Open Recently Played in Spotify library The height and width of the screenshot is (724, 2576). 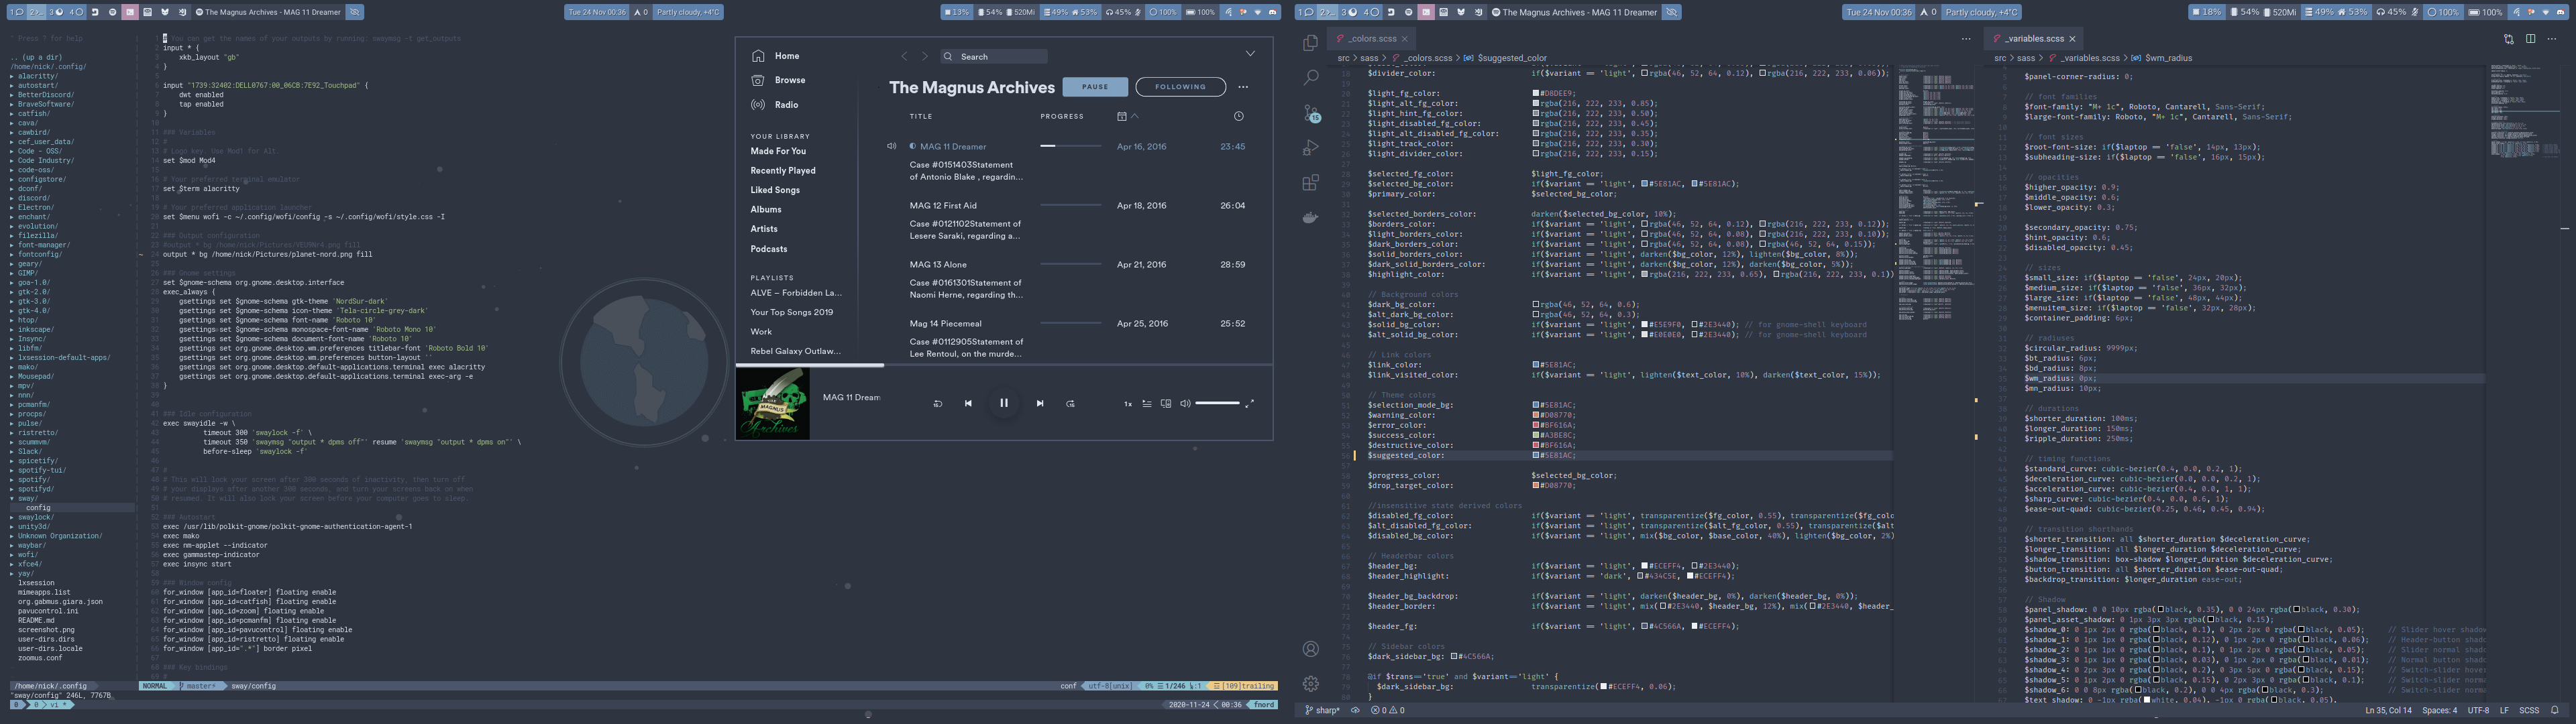783,171
